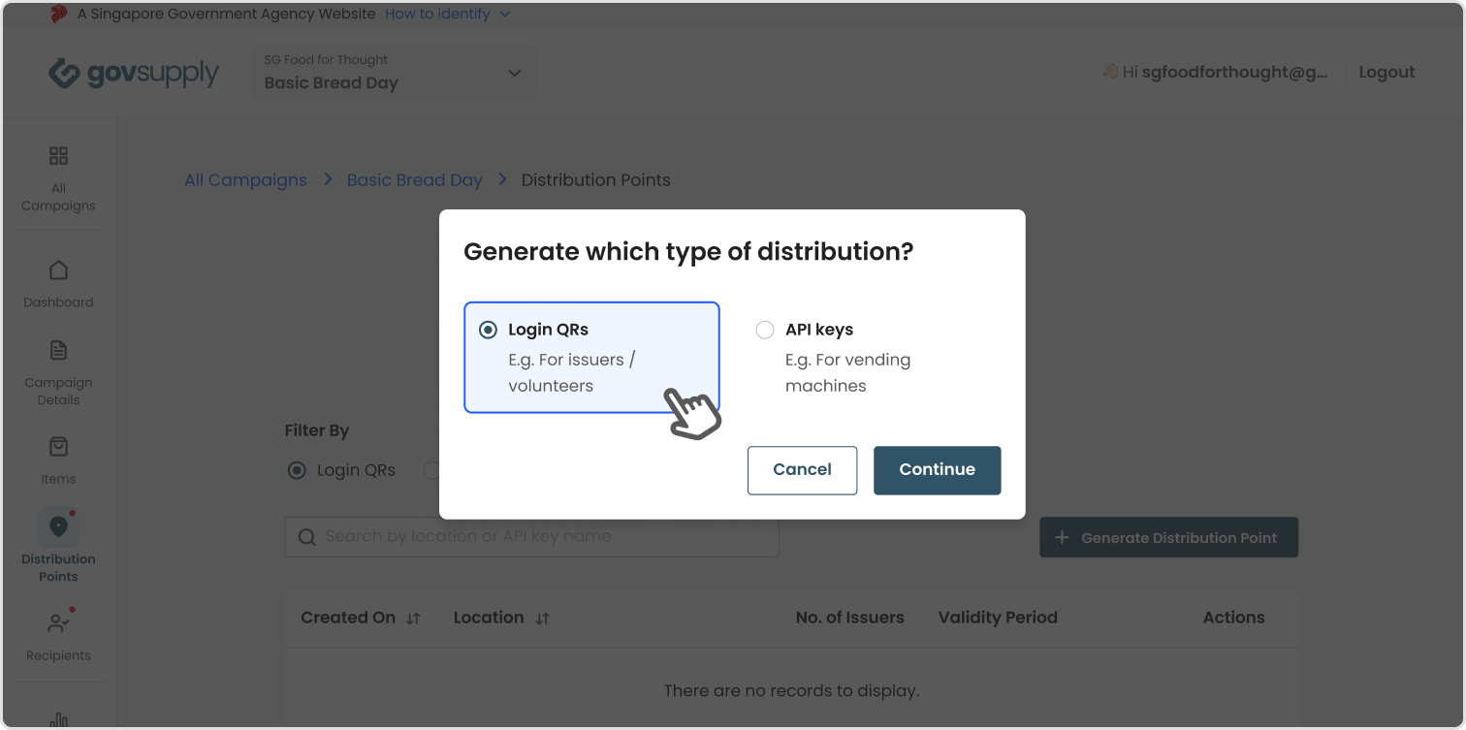Open the Recipients person icon
The image size is (1466, 730).
[58, 623]
